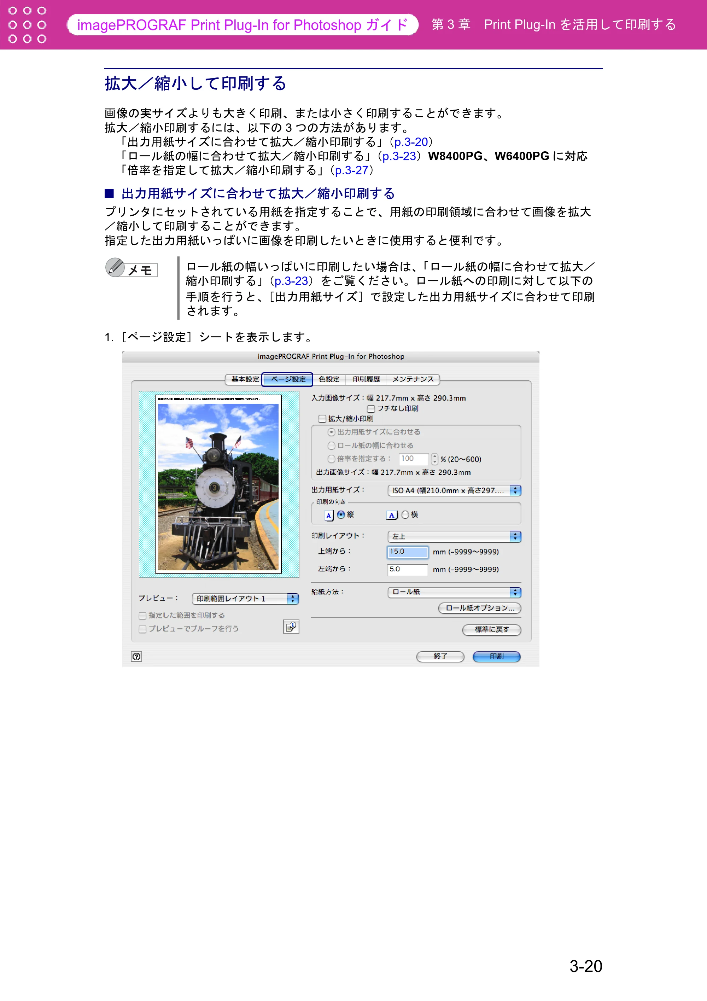
Task: Click the heading 拡大／縮小して印刷する
Action: point(195,83)
